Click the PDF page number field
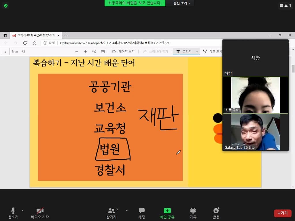The height and width of the screenshot is (221, 295). [x=5, y=52]
